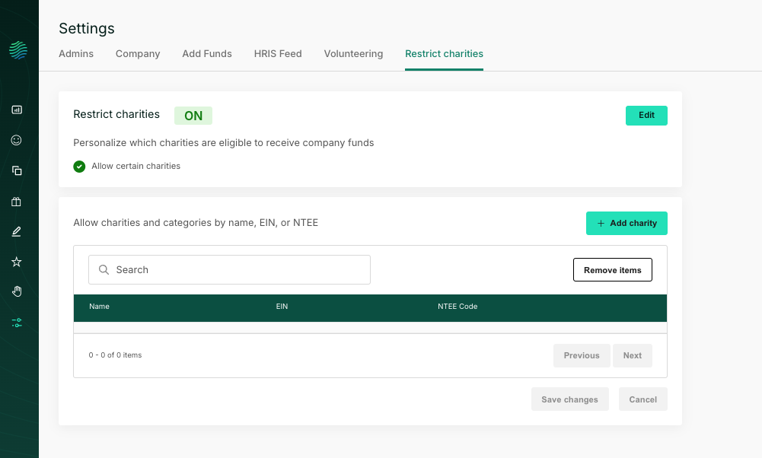Switch to the Admins tab
The width and height of the screenshot is (762, 458).
click(76, 54)
